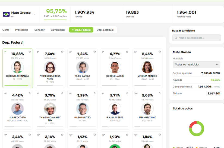Viewport: 224px width, 148px height.
Task: Favorite Nilson Leitão with star icon
Action: tap(94, 93)
